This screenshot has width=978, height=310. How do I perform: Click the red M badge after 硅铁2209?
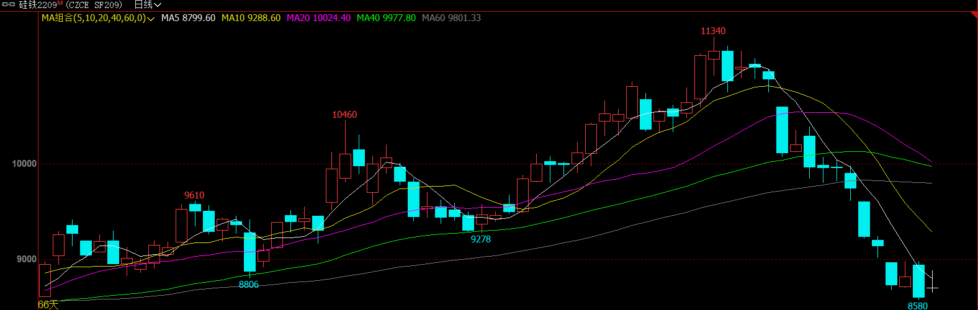(x=60, y=3)
